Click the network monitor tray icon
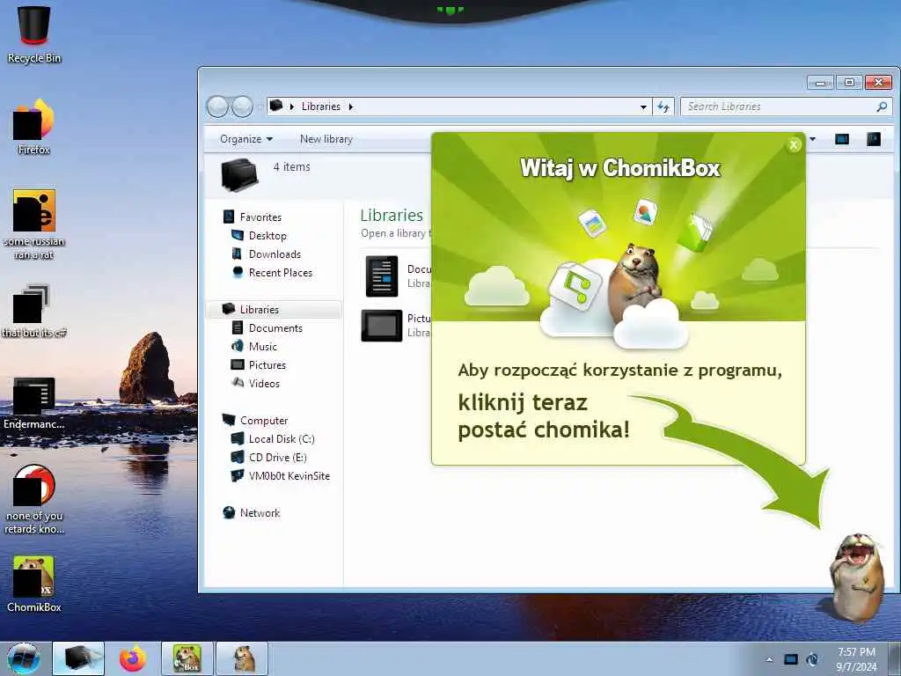The image size is (901, 676). 791,659
